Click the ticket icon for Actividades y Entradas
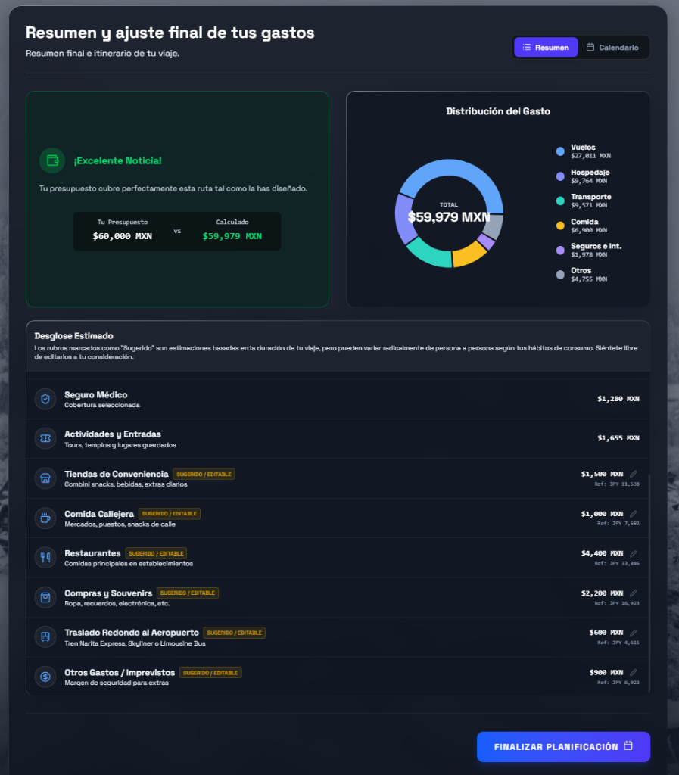 pos(45,438)
